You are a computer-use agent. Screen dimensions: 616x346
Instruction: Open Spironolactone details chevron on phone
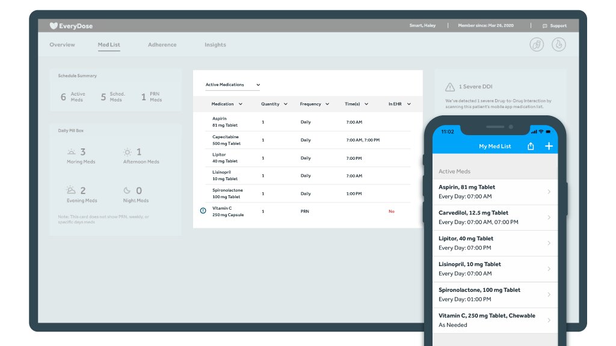click(x=549, y=294)
